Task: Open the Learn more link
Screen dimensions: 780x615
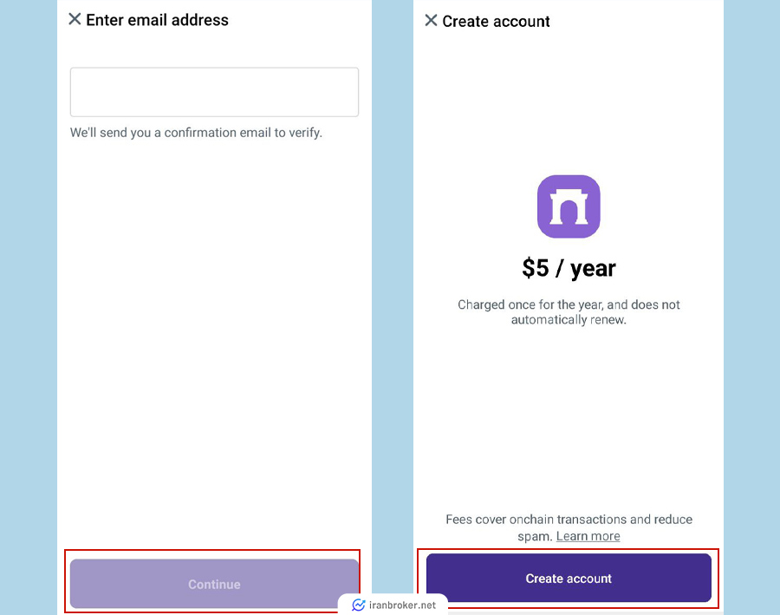Action: click(x=588, y=536)
